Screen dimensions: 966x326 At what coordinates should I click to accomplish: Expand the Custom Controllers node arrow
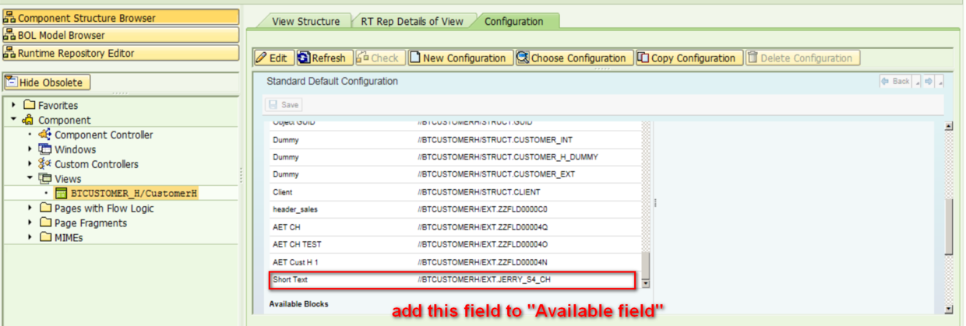tap(30, 164)
